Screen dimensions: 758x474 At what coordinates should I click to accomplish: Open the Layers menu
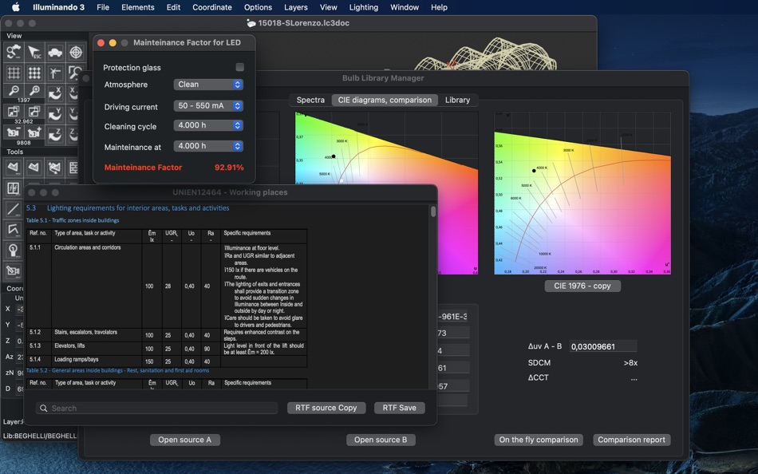296,7
